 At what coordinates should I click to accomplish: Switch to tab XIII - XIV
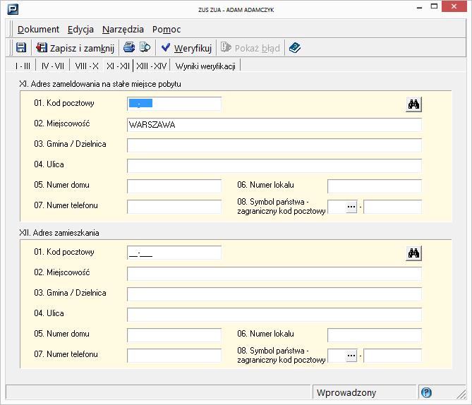coord(152,66)
